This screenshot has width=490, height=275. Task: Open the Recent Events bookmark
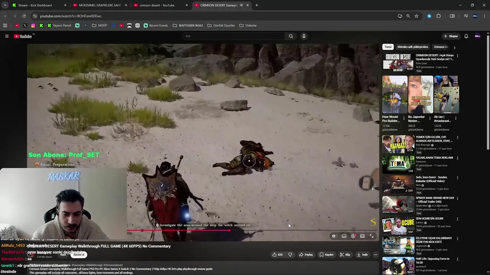(155, 26)
